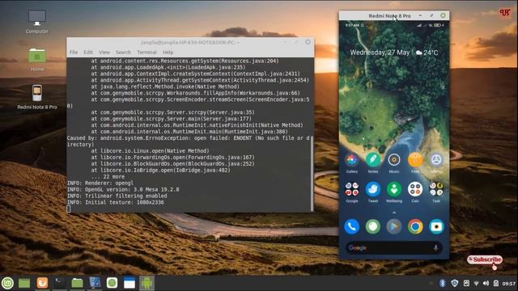Open the network Wi-Fi tray icon

(x=476, y=284)
